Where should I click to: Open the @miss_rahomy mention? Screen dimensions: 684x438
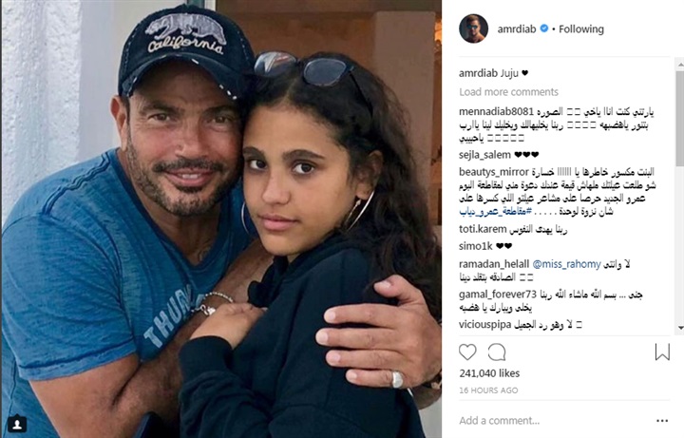click(566, 264)
